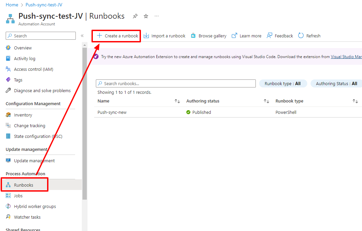Click the Browse gallery bag icon
This screenshot has height=231, width=362.
coord(193,35)
